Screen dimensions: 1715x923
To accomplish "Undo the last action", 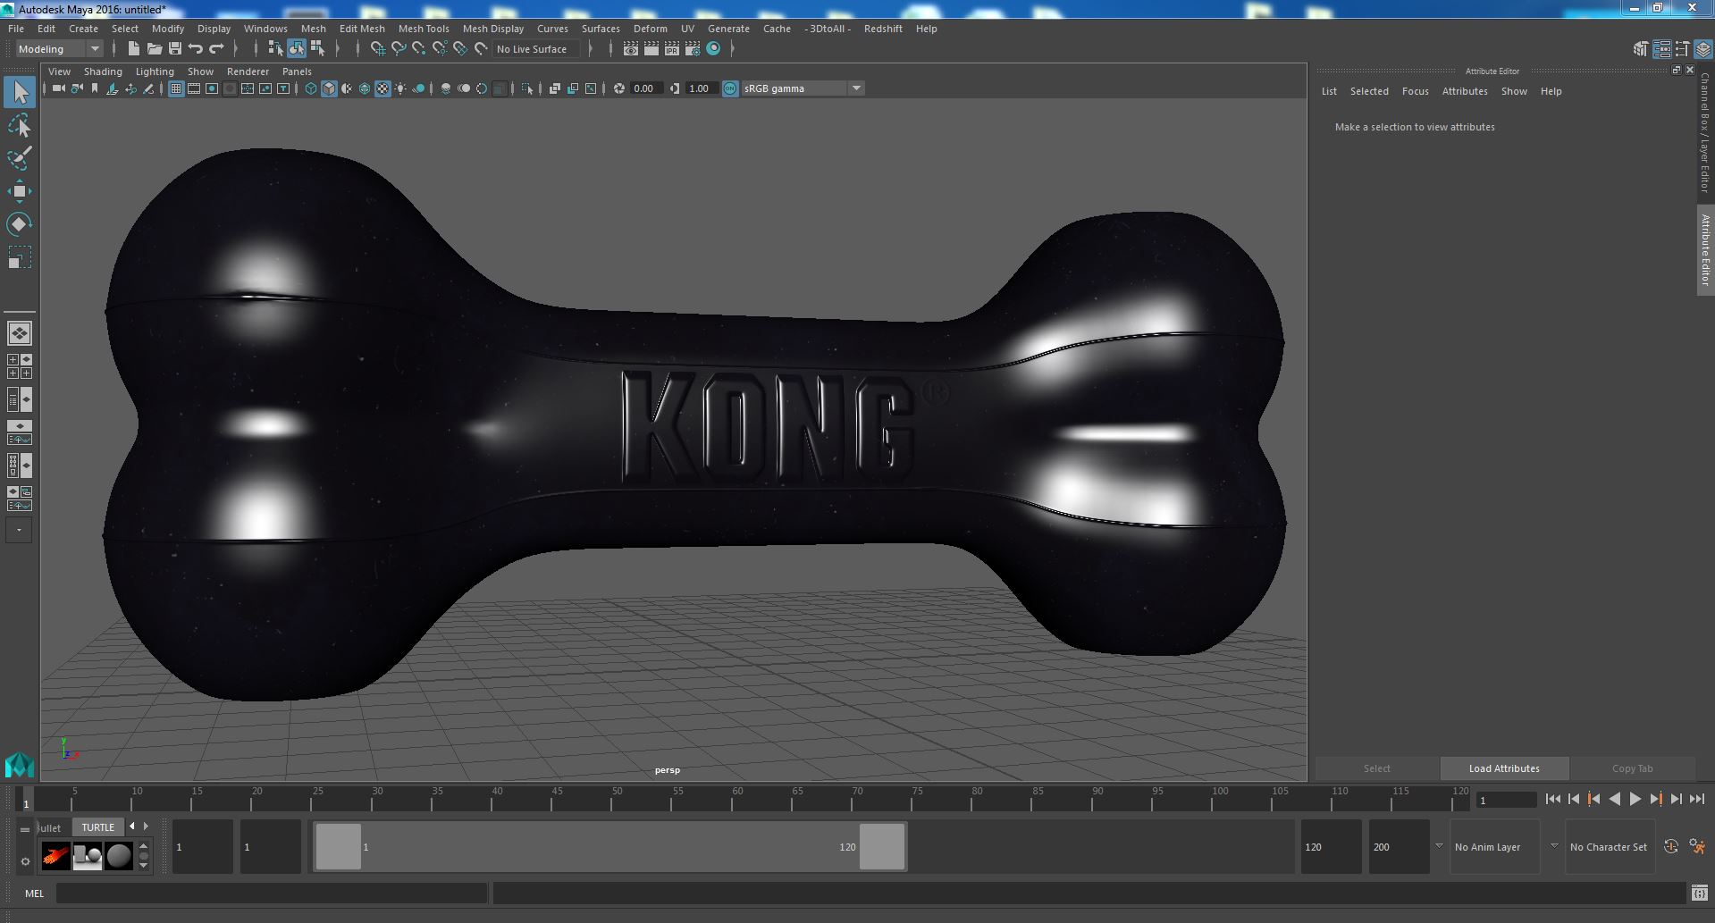I will (196, 48).
